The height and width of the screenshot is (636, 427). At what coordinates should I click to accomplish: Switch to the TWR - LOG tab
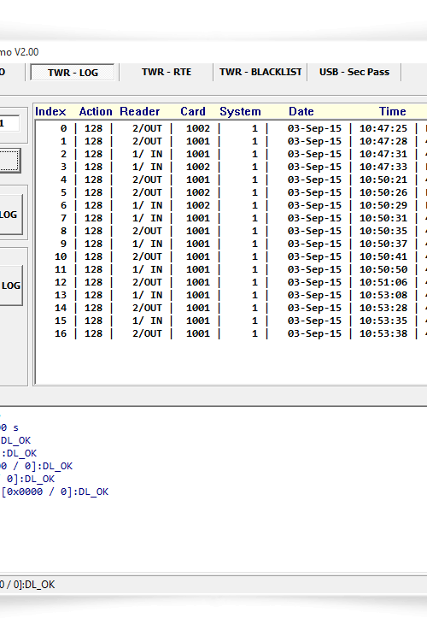73,73
